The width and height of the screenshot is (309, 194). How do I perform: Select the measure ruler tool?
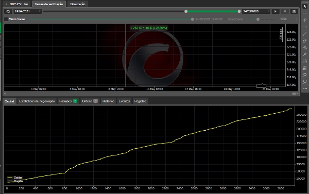tap(305, 27)
